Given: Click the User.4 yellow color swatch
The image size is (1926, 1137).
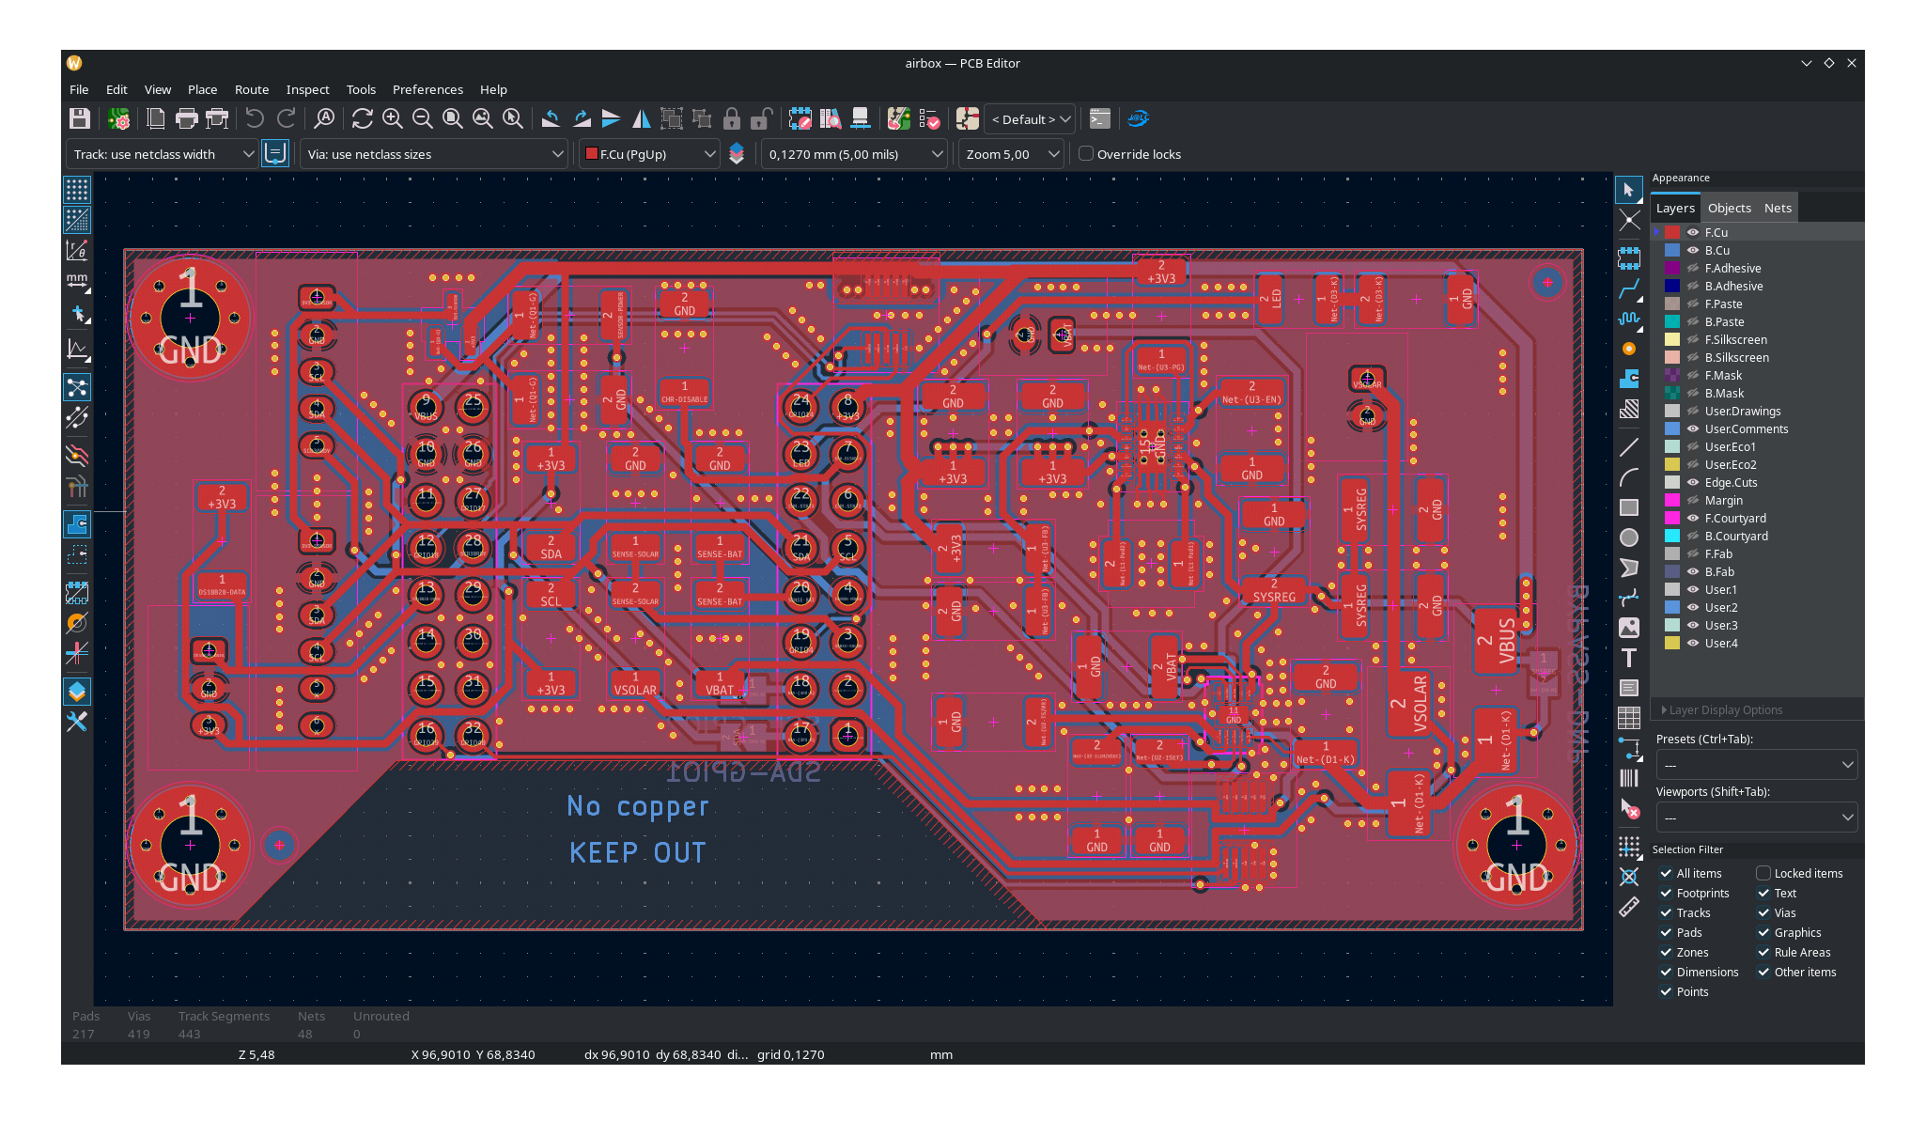Looking at the screenshot, I should coord(1672,643).
